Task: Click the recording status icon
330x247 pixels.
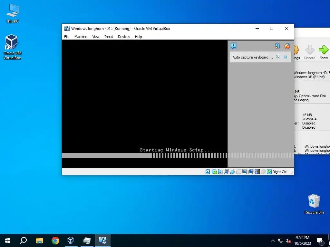Action: coord(251,172)
